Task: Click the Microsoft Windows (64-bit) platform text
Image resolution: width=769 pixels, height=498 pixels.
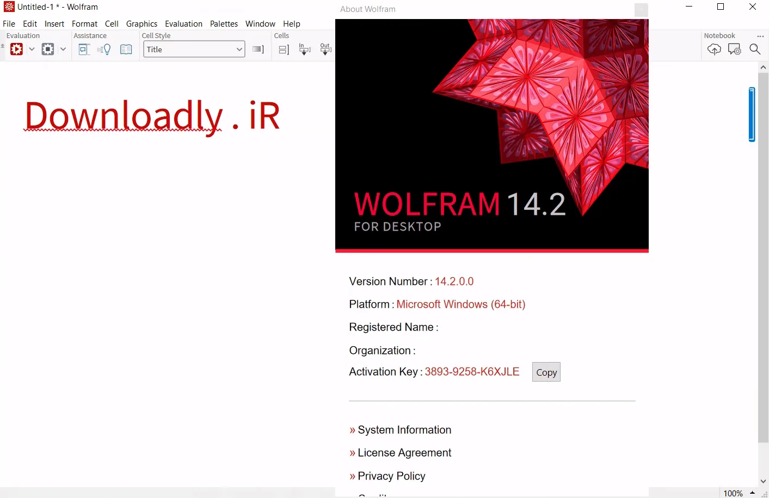Action: tap(461, 304)
